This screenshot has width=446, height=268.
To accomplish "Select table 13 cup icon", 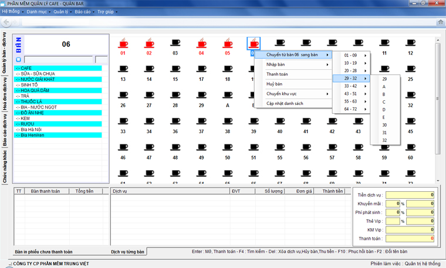I will 123,69.
